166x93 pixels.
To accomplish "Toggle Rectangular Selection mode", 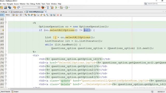I will click(38, 15).
